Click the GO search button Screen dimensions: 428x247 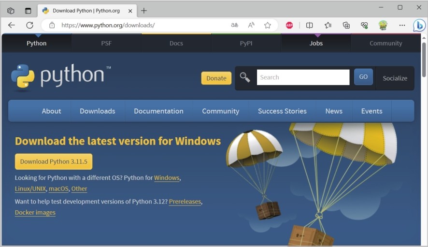pos(363,77)
